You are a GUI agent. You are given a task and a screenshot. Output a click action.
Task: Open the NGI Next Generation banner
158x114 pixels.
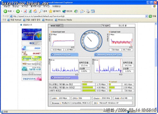tap(32, 64)
